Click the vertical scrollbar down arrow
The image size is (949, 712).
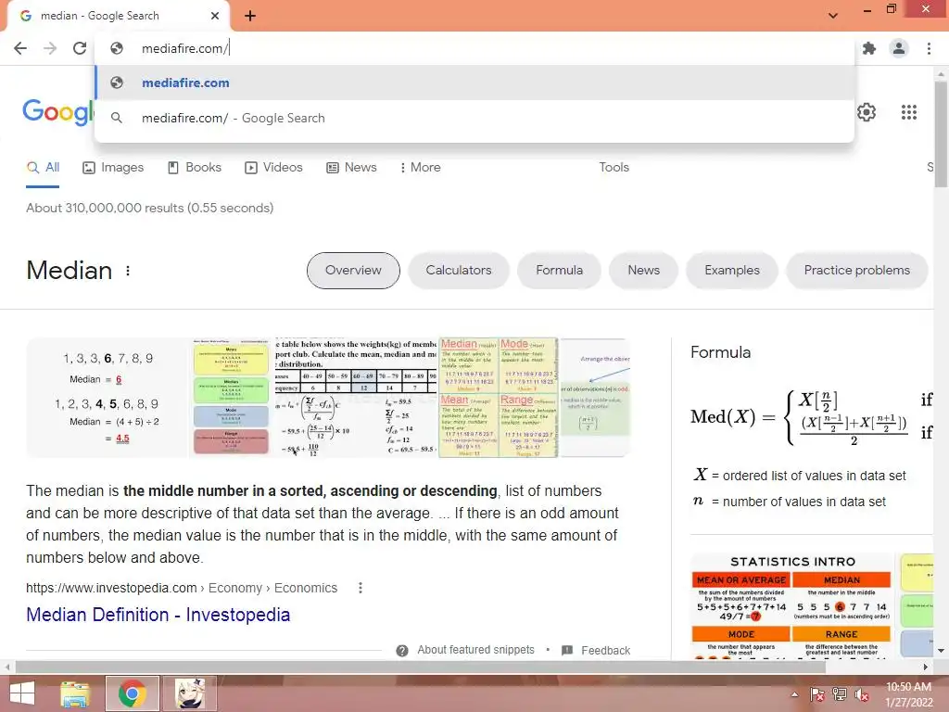tap(941, 650)
